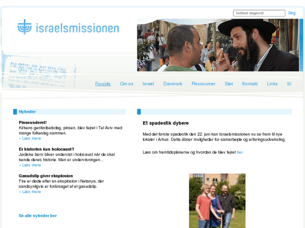
Task: Open the Forside menu item
Action: tap(103, 84)
